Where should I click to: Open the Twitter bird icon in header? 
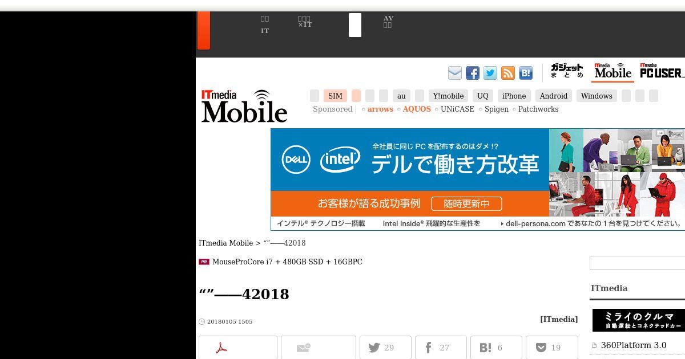490,73
